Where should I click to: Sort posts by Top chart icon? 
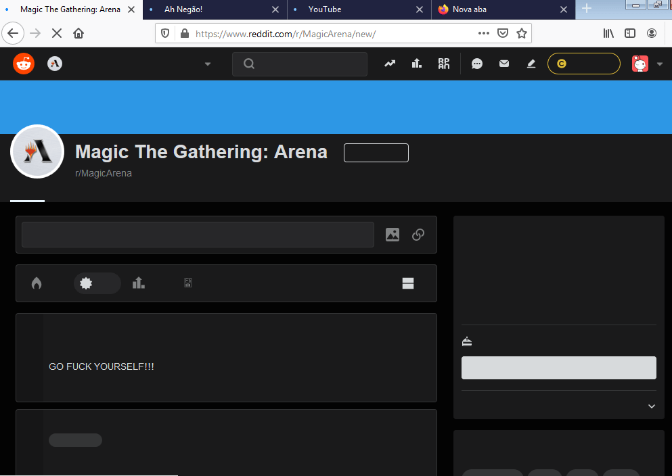pos(139,283)
